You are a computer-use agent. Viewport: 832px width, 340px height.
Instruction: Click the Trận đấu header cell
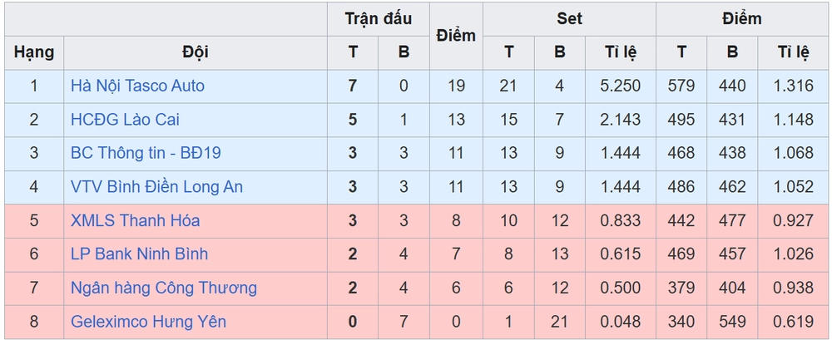379,18
